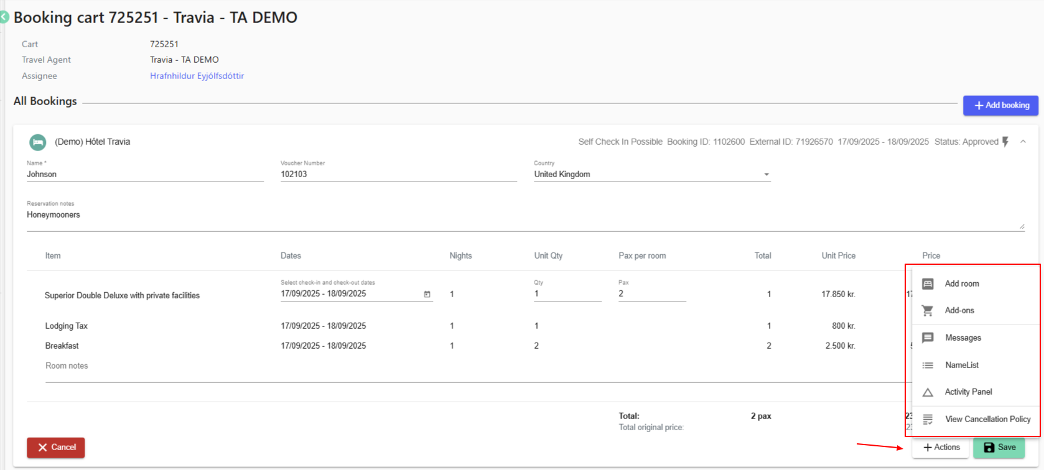The height and width of the screenshot is (470, 1044).
Task: Click the Price column header
Action: click(931, 256)
